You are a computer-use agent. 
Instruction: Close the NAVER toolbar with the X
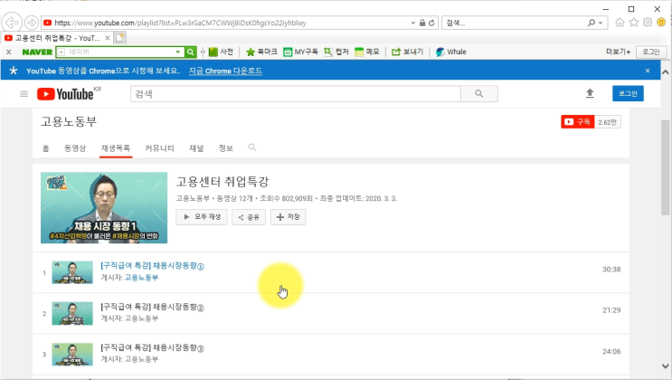pyautogui.click(x=8, y=52)
